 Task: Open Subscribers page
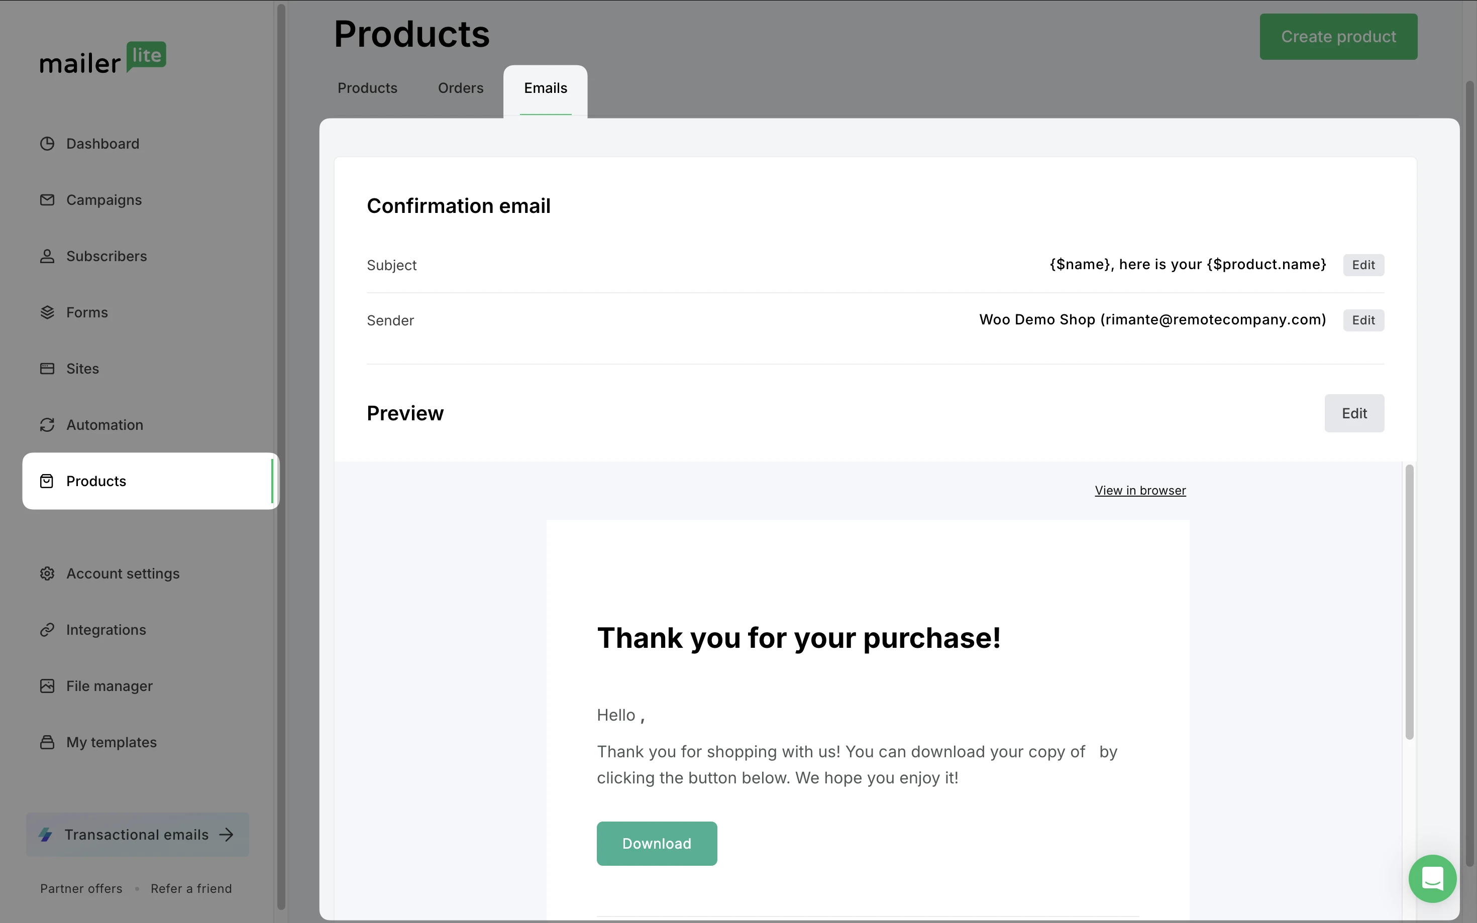107,257
